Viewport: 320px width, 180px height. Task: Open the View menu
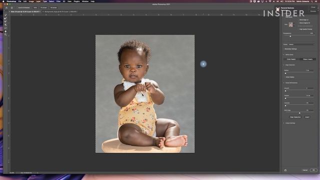click(69, 1)
